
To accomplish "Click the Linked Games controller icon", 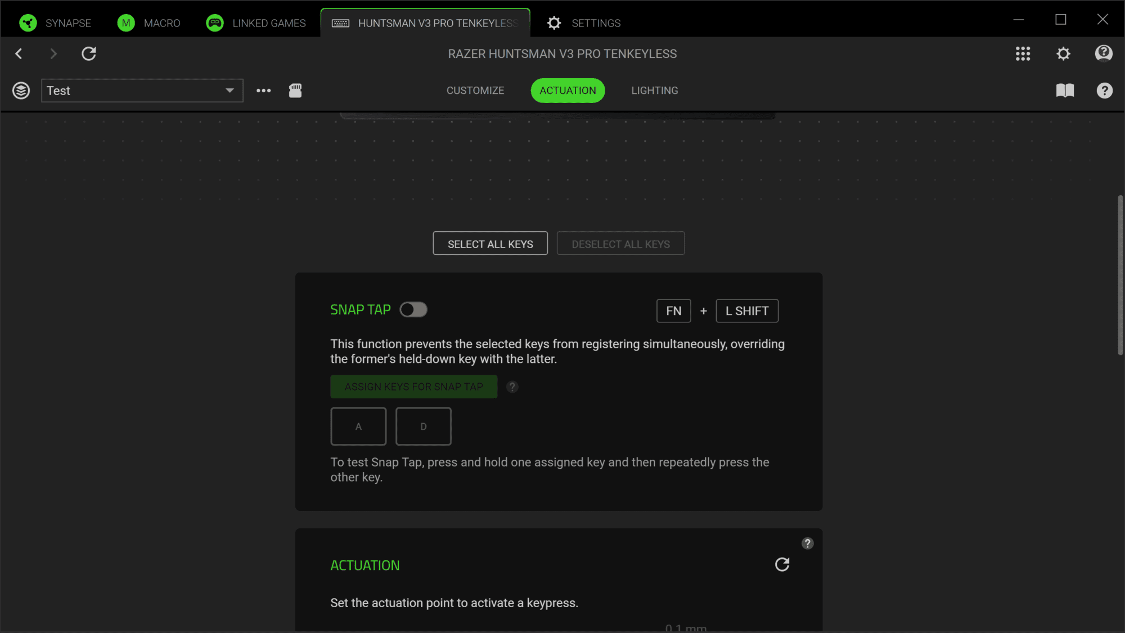I will 215,23.
